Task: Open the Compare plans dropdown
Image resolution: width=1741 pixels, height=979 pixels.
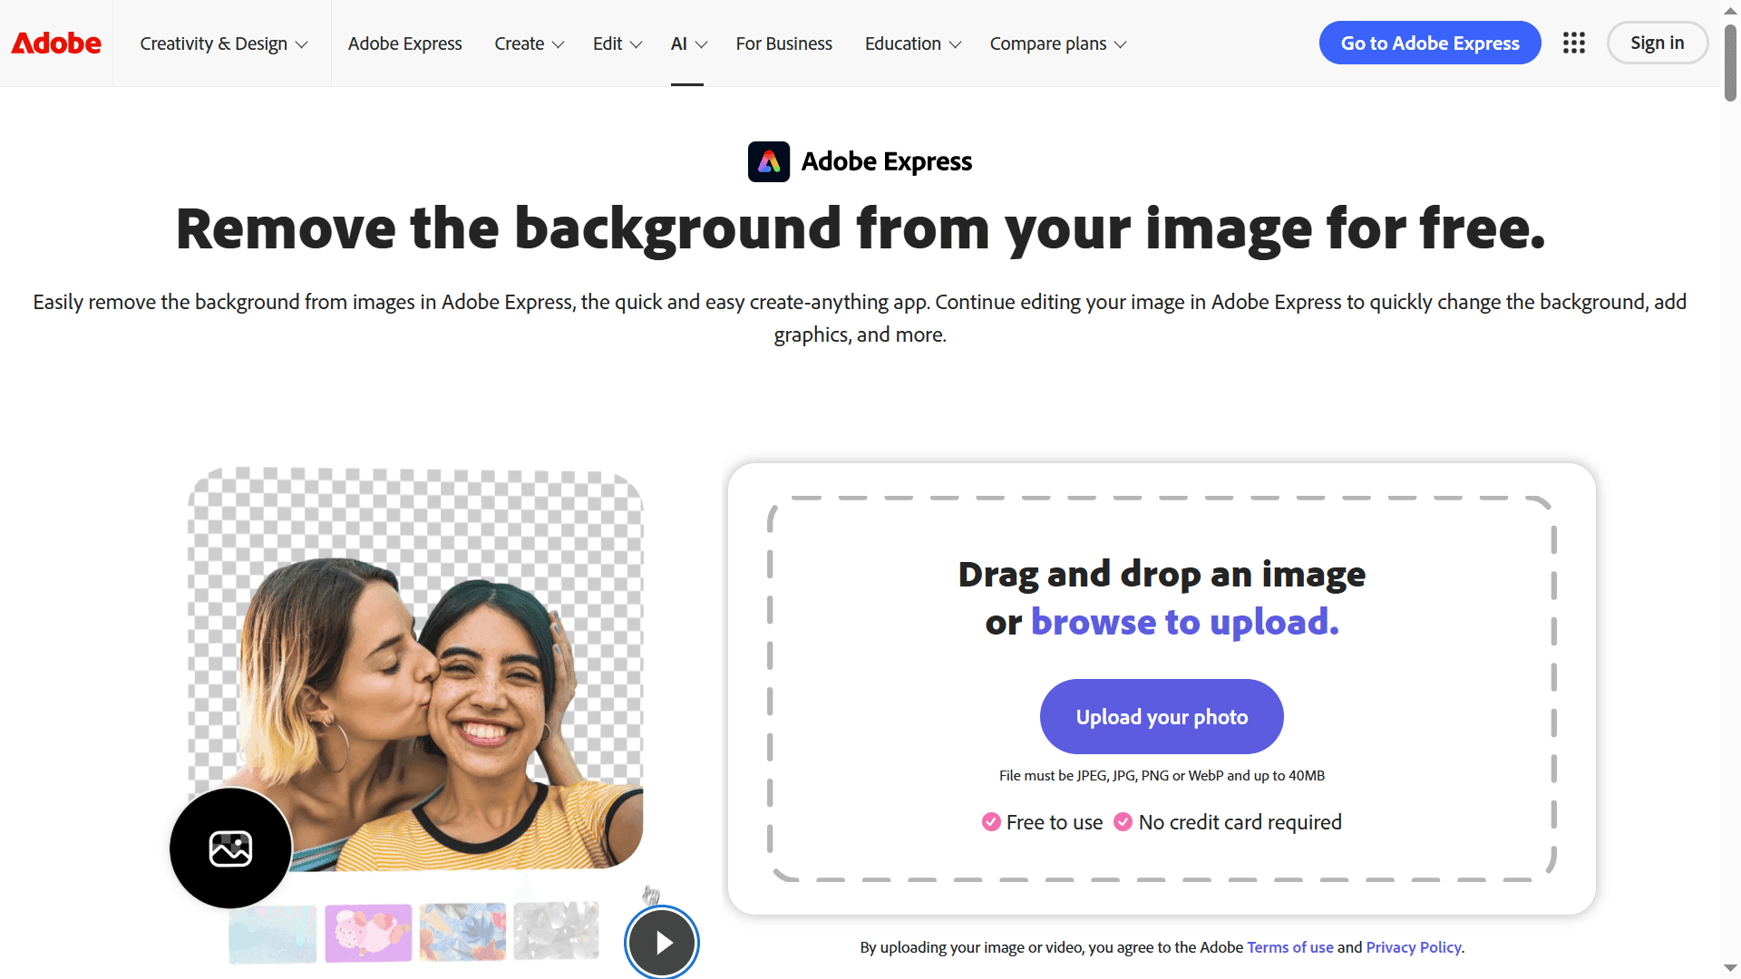Action: pyautogui.click(x=1056, y=43)
